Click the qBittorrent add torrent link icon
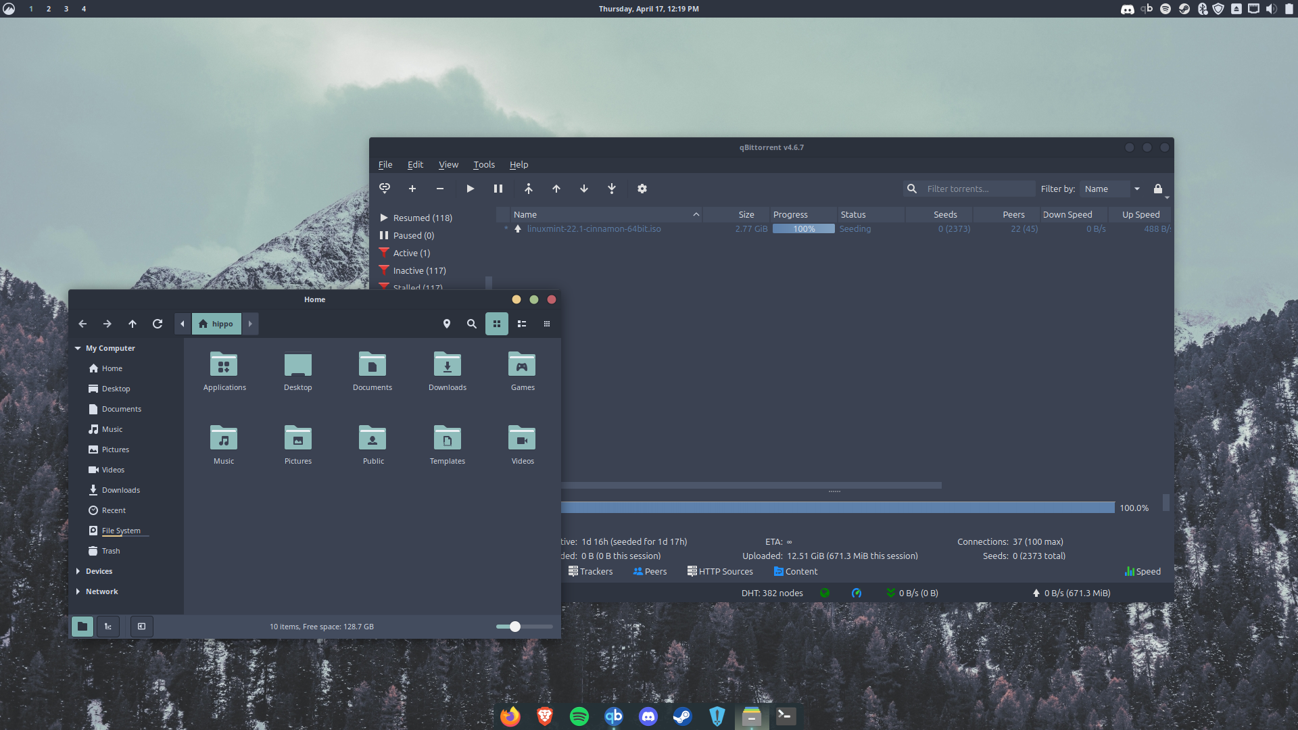The height and width of the screenshot is (730, 1298). coord(385,189)
